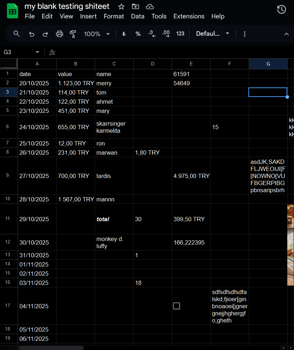Open the Help menu

(x=218, y=16)
